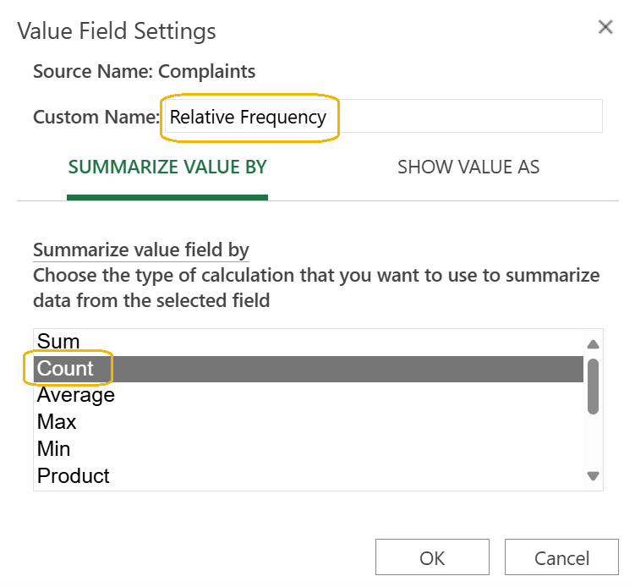Select Sum in the calculation list
The image size is (635, 587).
pyautogui.click(x=308, y=342)
